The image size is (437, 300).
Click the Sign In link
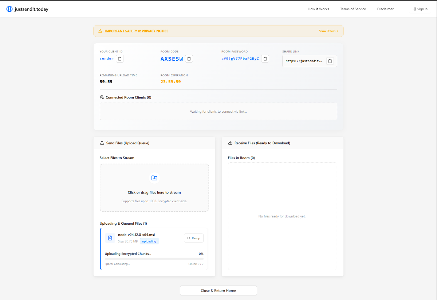click(420, 9)
